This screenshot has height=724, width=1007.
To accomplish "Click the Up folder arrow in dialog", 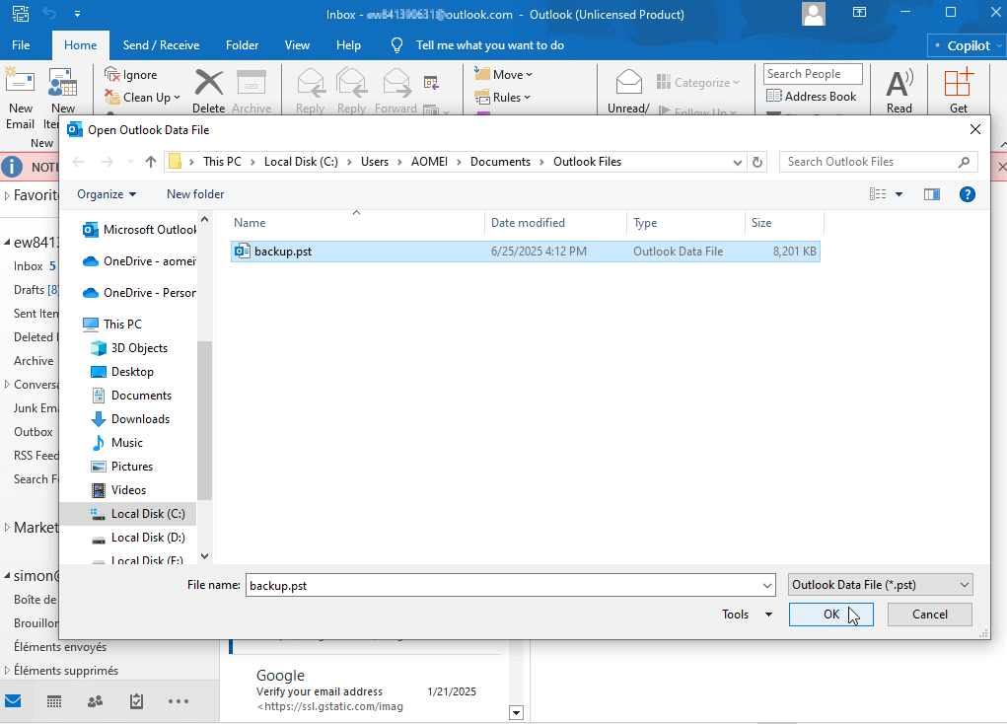I will (151, 162).
